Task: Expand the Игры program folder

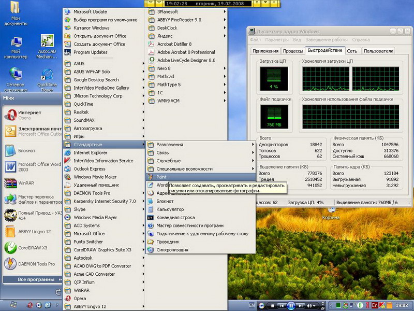Action: click(105, 136)
